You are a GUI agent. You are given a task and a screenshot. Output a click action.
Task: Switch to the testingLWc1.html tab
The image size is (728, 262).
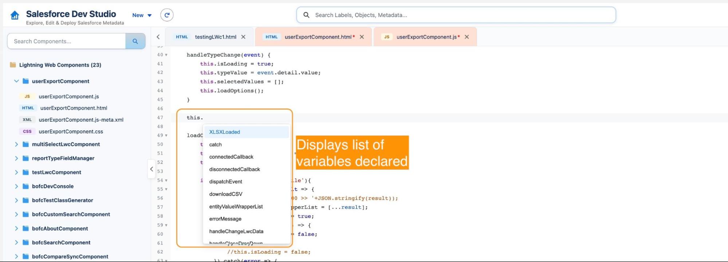[x=215, y=37]
